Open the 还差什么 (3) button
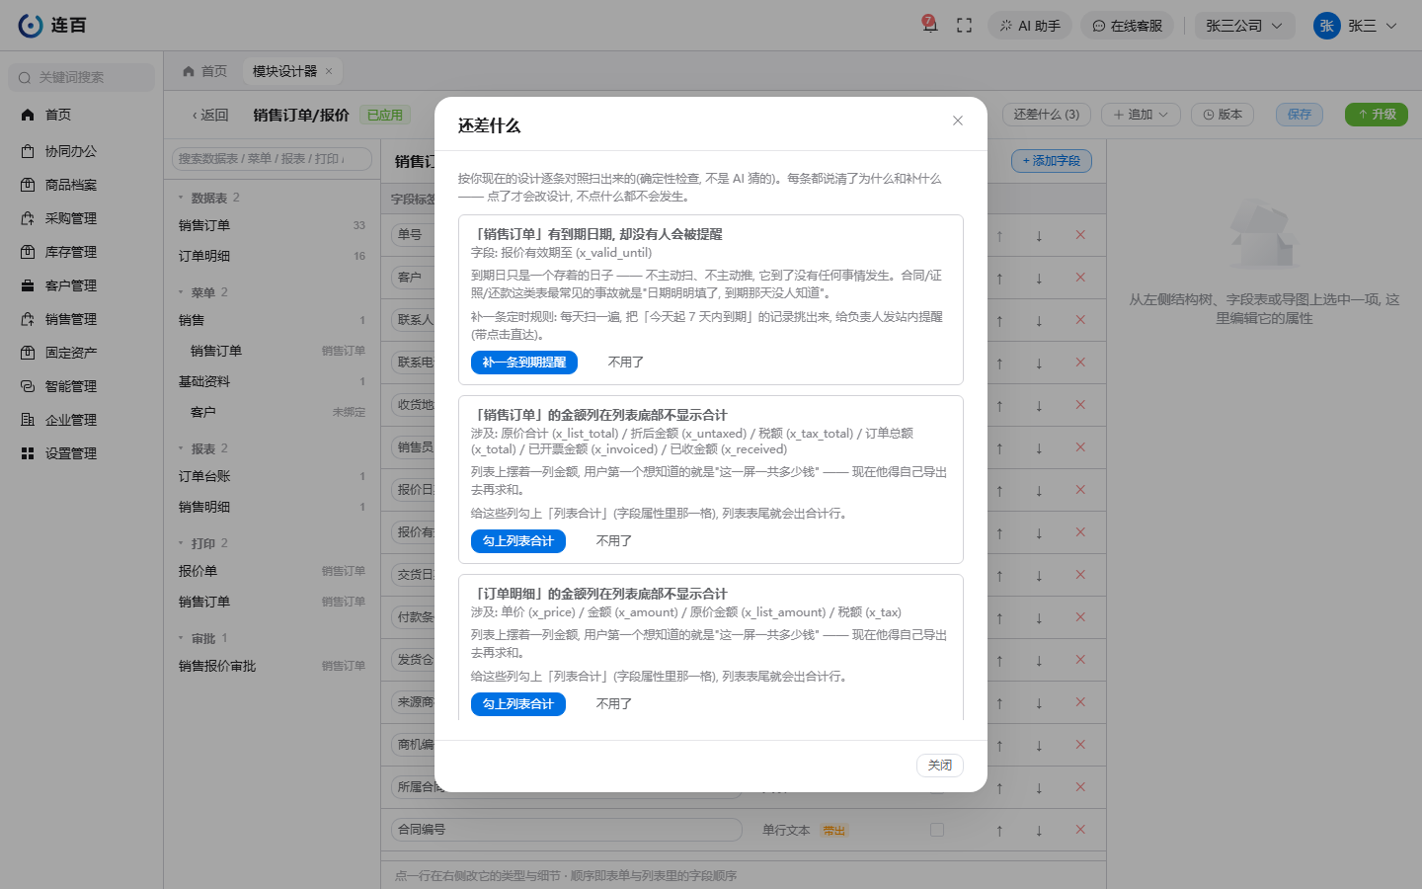 click(x=1047, y=115)
